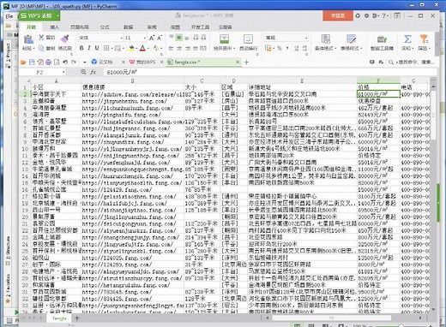Click the fx insert function icon

click(x=93, y=72)
